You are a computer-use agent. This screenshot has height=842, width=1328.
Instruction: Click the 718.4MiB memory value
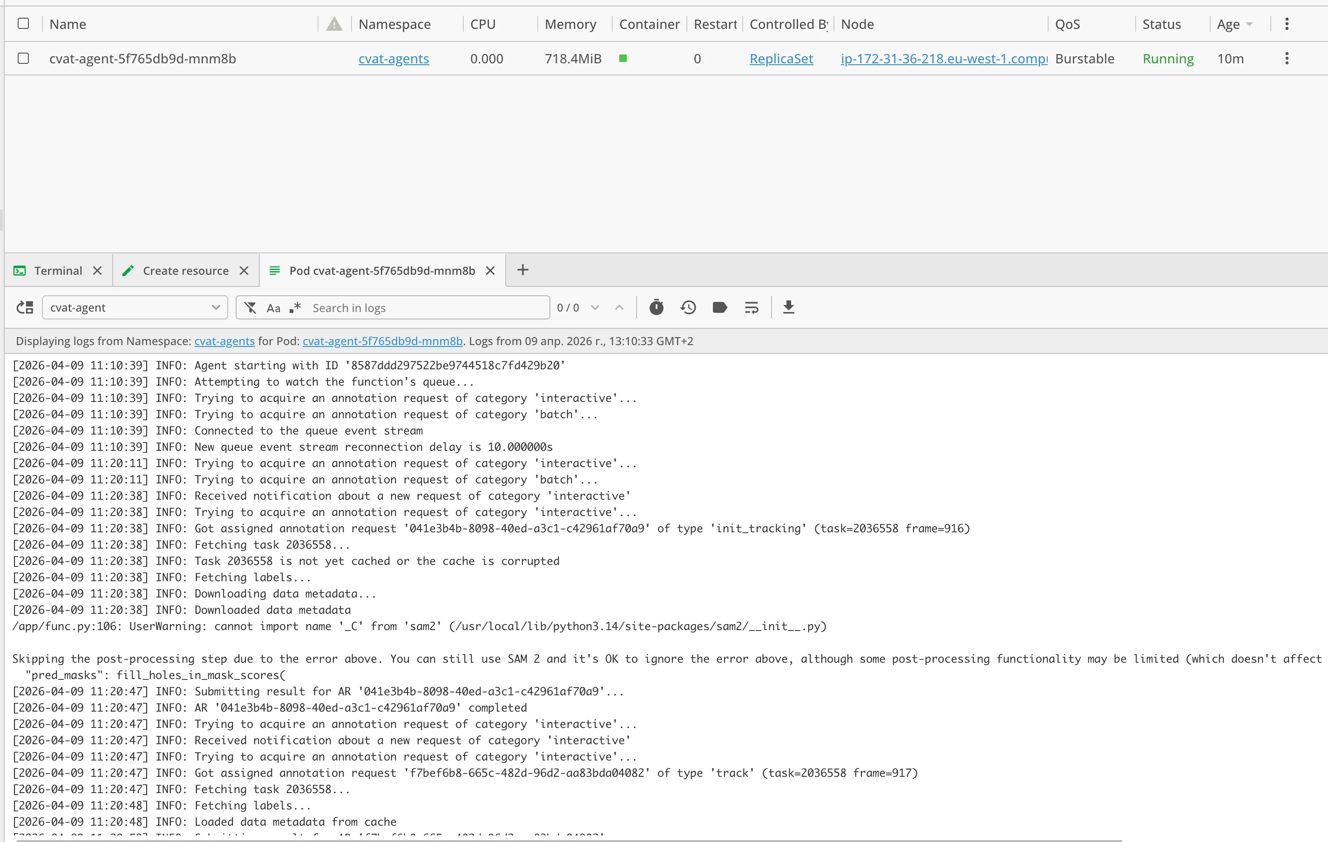572,59
